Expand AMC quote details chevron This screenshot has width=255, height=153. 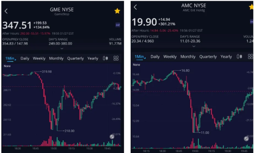194,46
